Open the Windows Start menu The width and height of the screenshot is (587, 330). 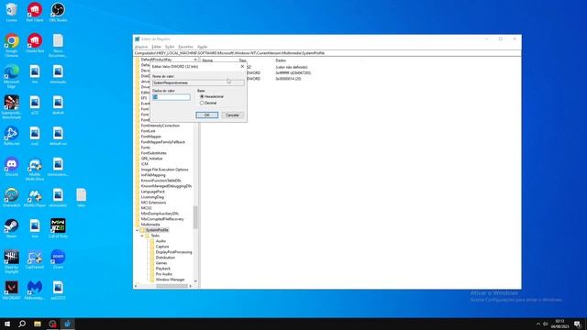(x=7, y=324)
